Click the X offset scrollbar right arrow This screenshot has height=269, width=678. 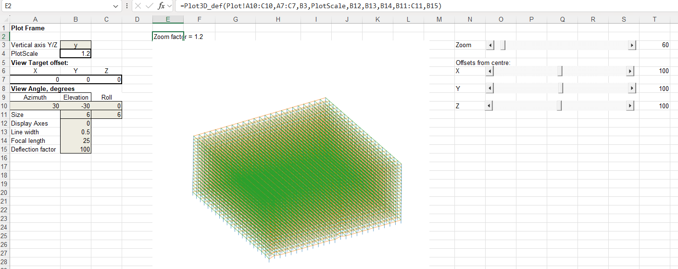pos(630,71)
